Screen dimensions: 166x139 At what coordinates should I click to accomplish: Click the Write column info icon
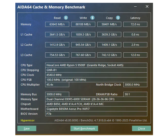coord(92,18)
